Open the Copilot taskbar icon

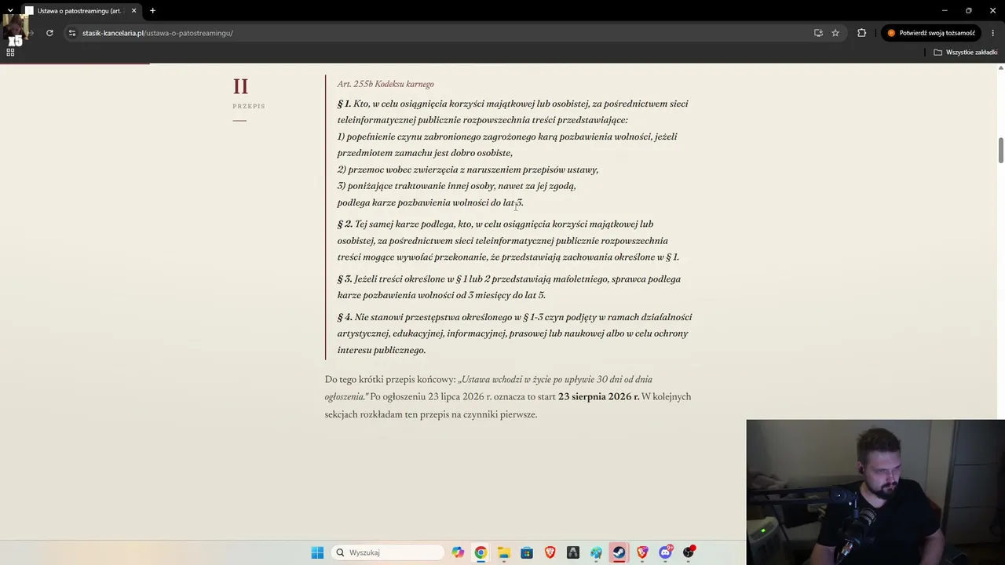tap(458, 552)
